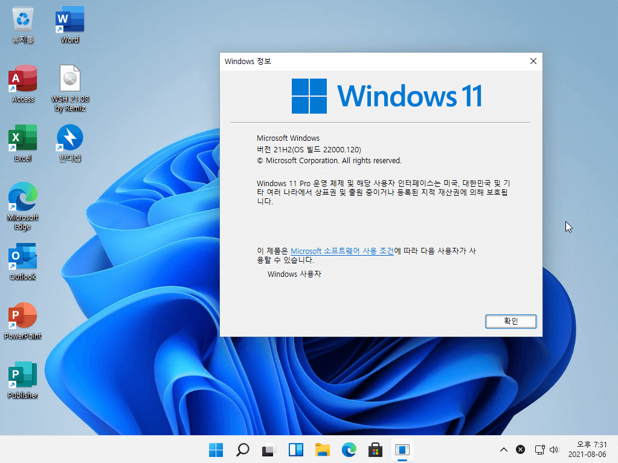Select the Access desktop shortcut
This screenshot has height=463, width=618.
pyautogui.click(x=23, y=84)
